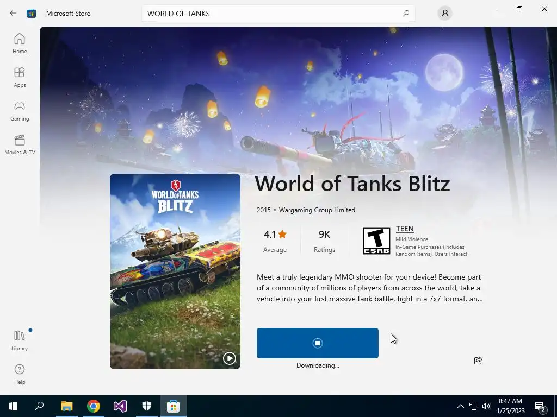Click Wargaming Group Limited publisher name
This screenshot has height=417, width=557.
[x=317, y=210]
